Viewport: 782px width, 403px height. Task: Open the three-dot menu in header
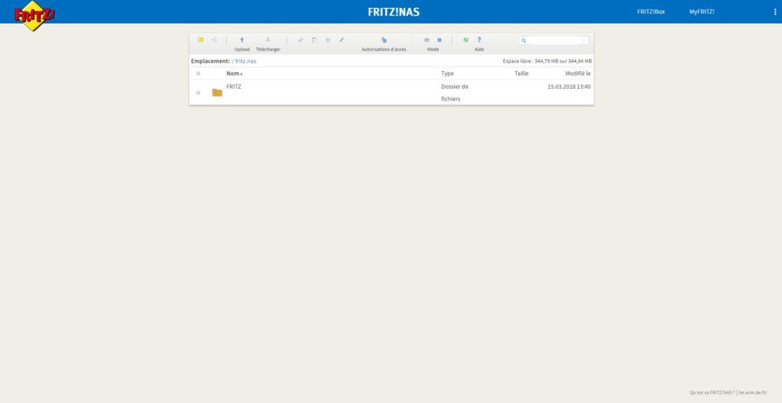tap(775, 11)
